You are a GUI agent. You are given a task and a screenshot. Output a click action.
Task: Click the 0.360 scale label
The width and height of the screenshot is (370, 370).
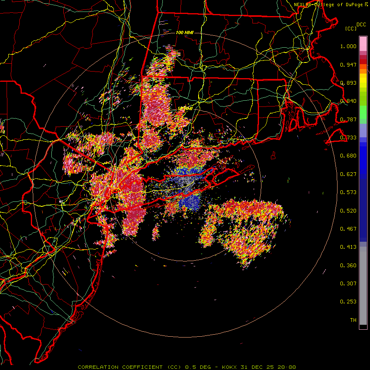(x=348, y=265)
